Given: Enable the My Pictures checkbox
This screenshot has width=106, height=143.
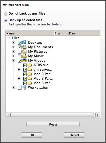Looking at the screenshot, I should (x=20, y=52).
